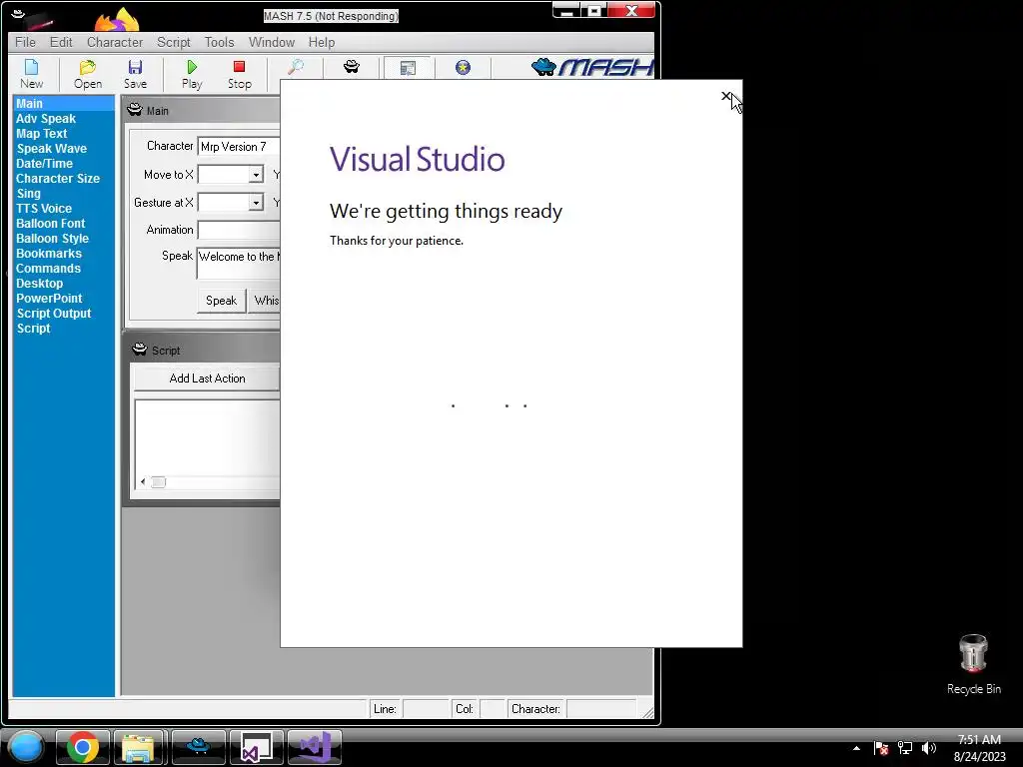Open the Window menu
Viewport: 1023px width, 767px height.
coord(272,42)
